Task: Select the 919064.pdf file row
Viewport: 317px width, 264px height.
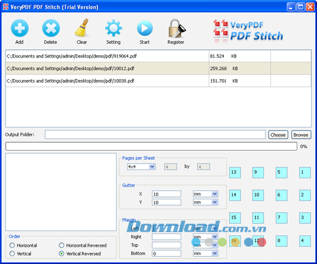Action: tap(158, 56)
